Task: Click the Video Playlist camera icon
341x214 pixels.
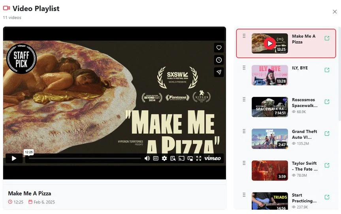Action: [x=7, y=8]
